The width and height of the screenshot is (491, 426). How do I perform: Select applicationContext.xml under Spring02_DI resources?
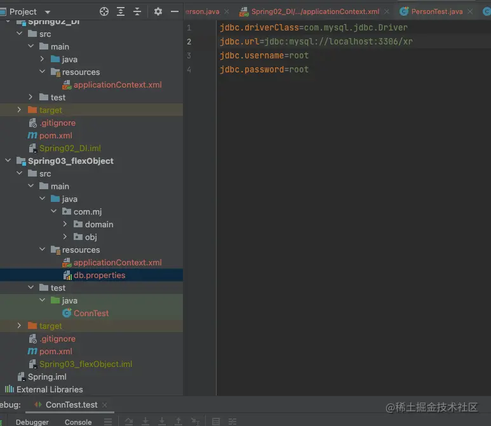tap(118, 84)
